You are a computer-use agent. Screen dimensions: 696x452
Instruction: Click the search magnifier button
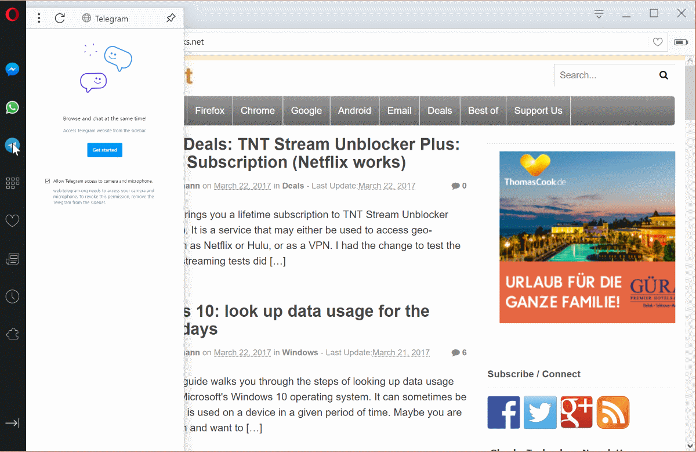pyautogui.click(x=664, y=75)
